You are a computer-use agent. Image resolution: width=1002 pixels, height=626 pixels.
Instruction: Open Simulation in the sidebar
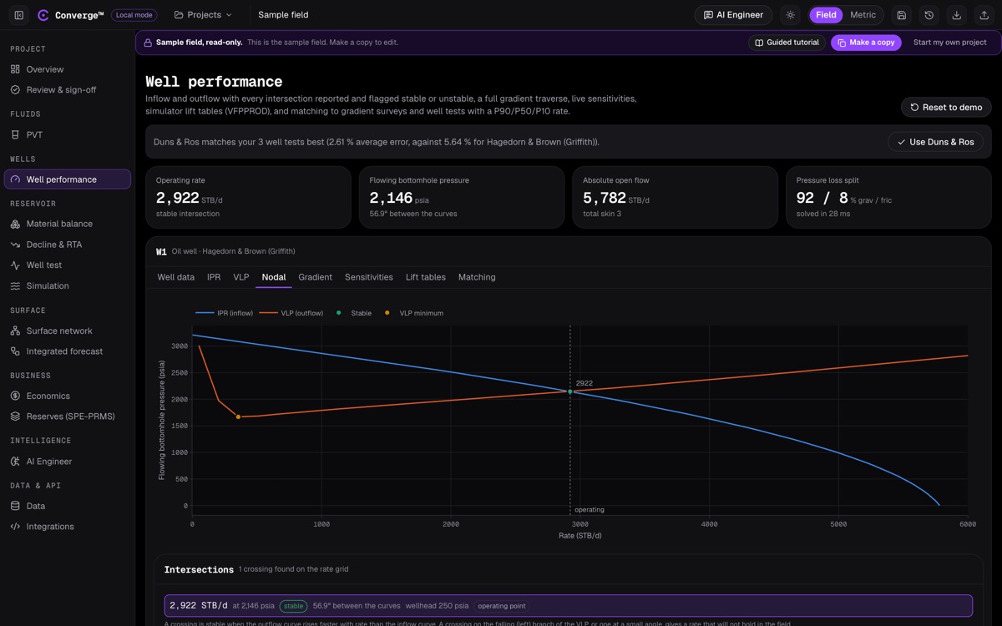coord(67,285)
